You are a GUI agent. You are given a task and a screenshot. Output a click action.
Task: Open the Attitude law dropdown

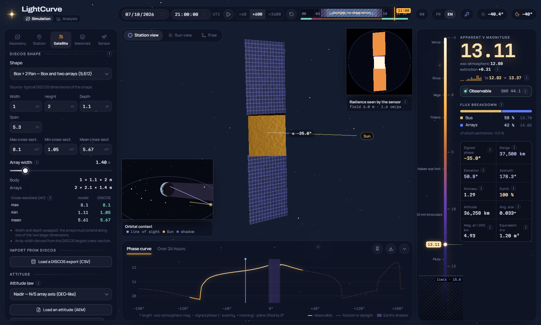click(61, 294)
